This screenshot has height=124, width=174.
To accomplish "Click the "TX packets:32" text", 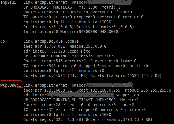I will click(38, 110).
